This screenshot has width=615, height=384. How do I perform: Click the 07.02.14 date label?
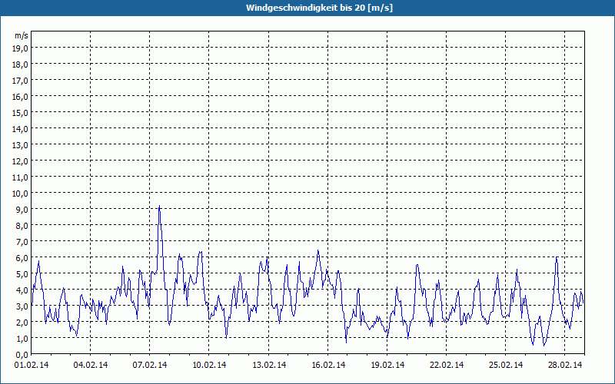pyautogui.click(x=150, y=366)
